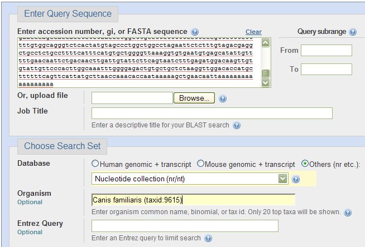This screenshot has width=365, height=247.
Task: Expand the Nucleotide collection database dropdown
Action: click(x=282, y=179)
